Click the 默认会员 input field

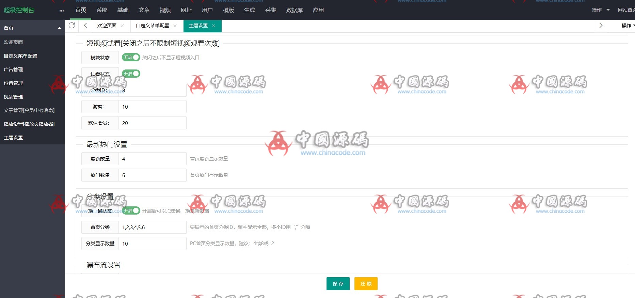coord(153,123)
